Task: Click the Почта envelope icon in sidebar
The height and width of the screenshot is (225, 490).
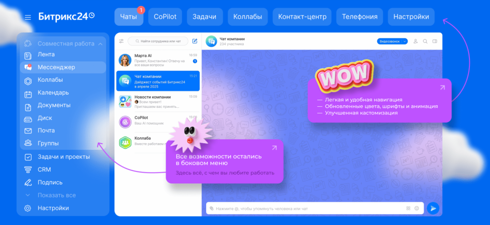Action: point(28,131)
